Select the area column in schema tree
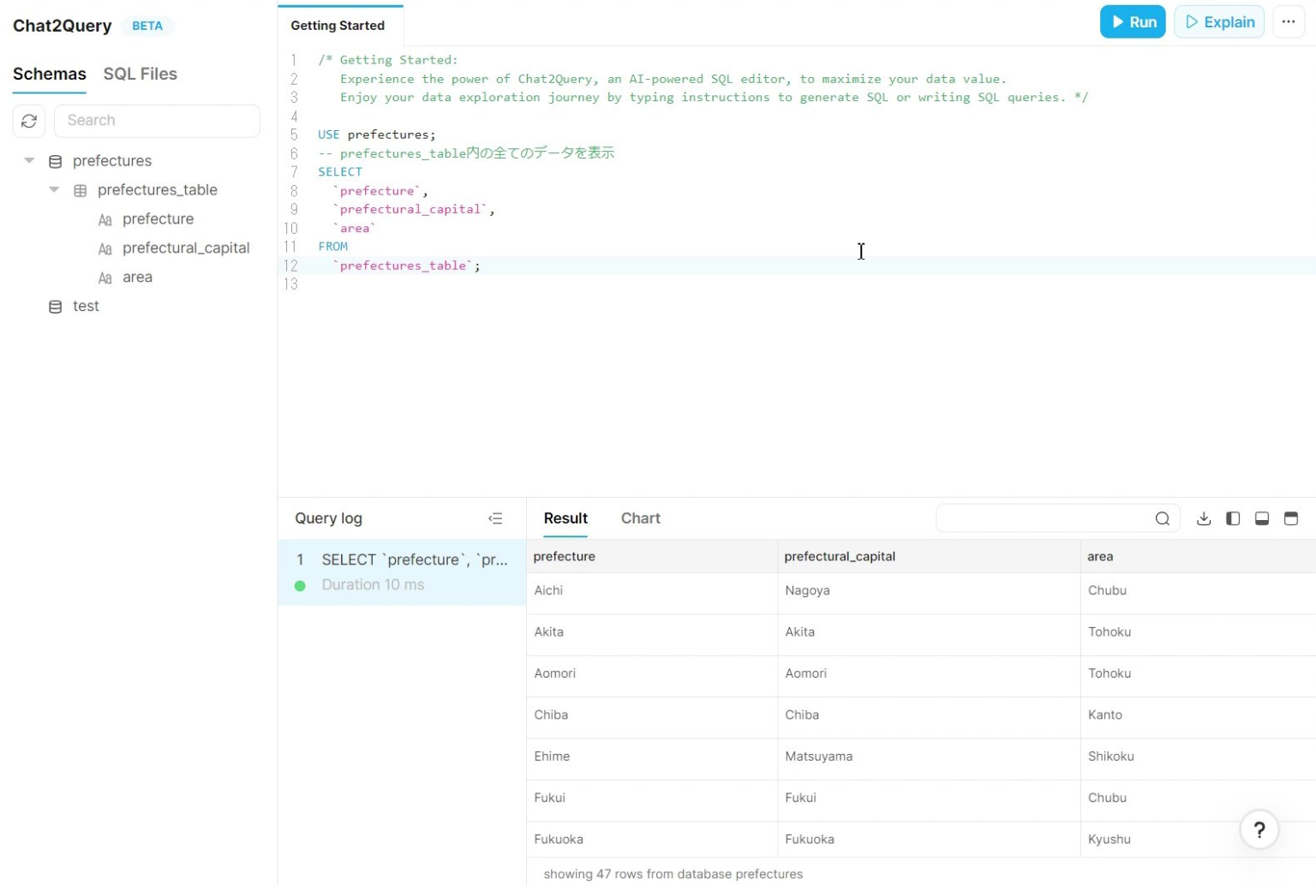The height and width of the screenshot is (885, 1316). click(137, 278)
